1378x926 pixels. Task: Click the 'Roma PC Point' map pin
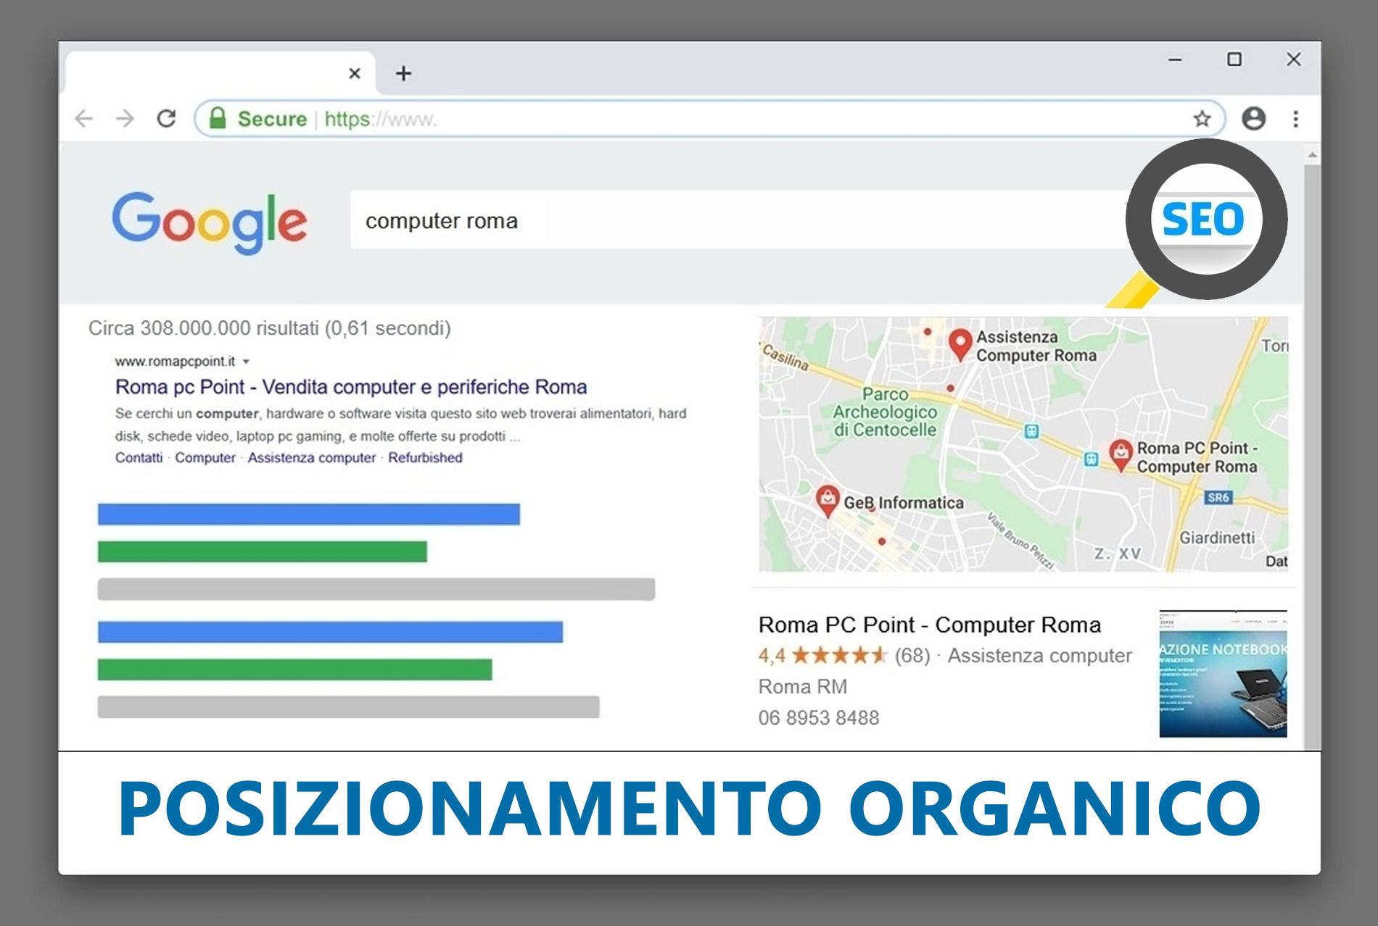(x=1121, y=454)
